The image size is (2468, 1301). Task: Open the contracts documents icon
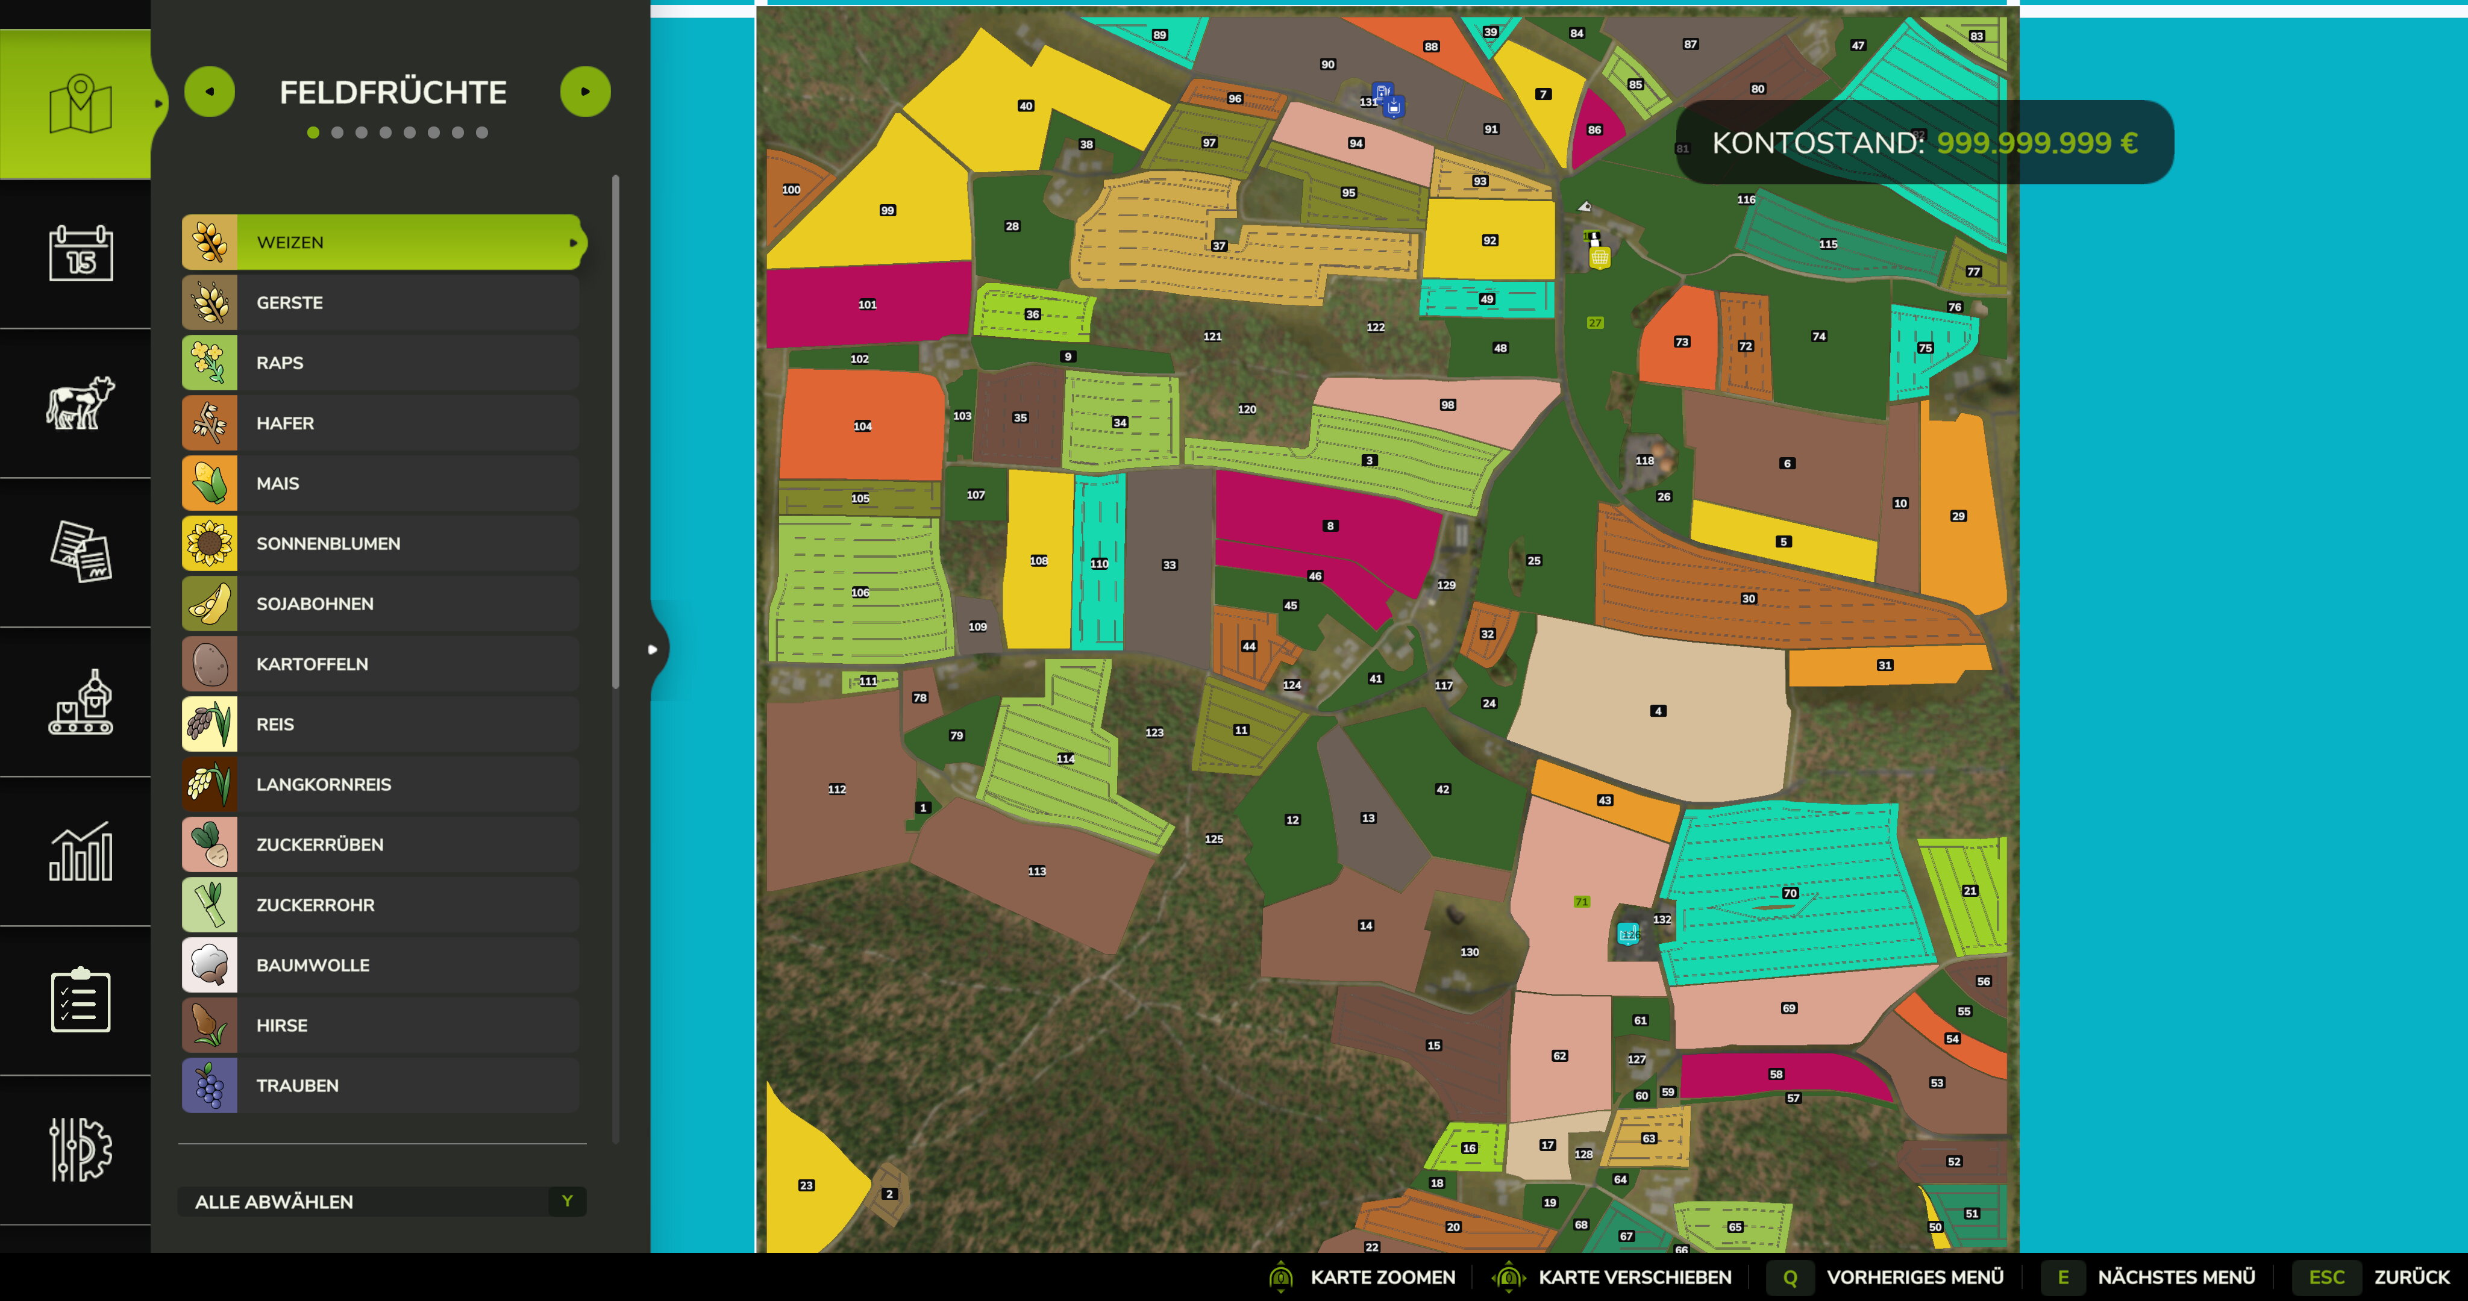coord(81,552)
